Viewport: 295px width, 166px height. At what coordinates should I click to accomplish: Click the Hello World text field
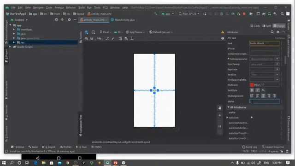(265, 43)
